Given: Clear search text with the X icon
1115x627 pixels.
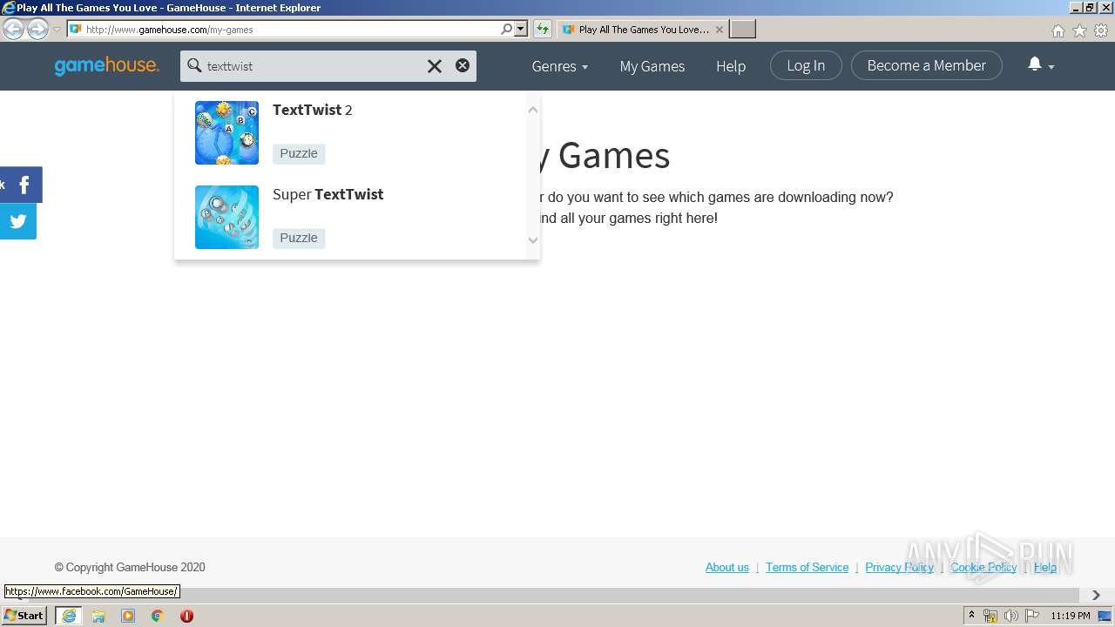Looking at the screenshot, I should click(x=434, y=66).
